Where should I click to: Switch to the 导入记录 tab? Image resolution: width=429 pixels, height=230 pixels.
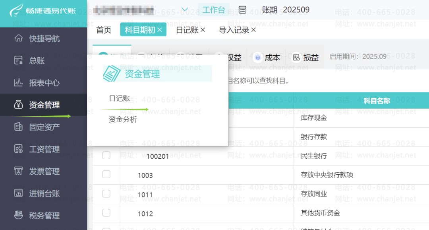coord(234,29)
